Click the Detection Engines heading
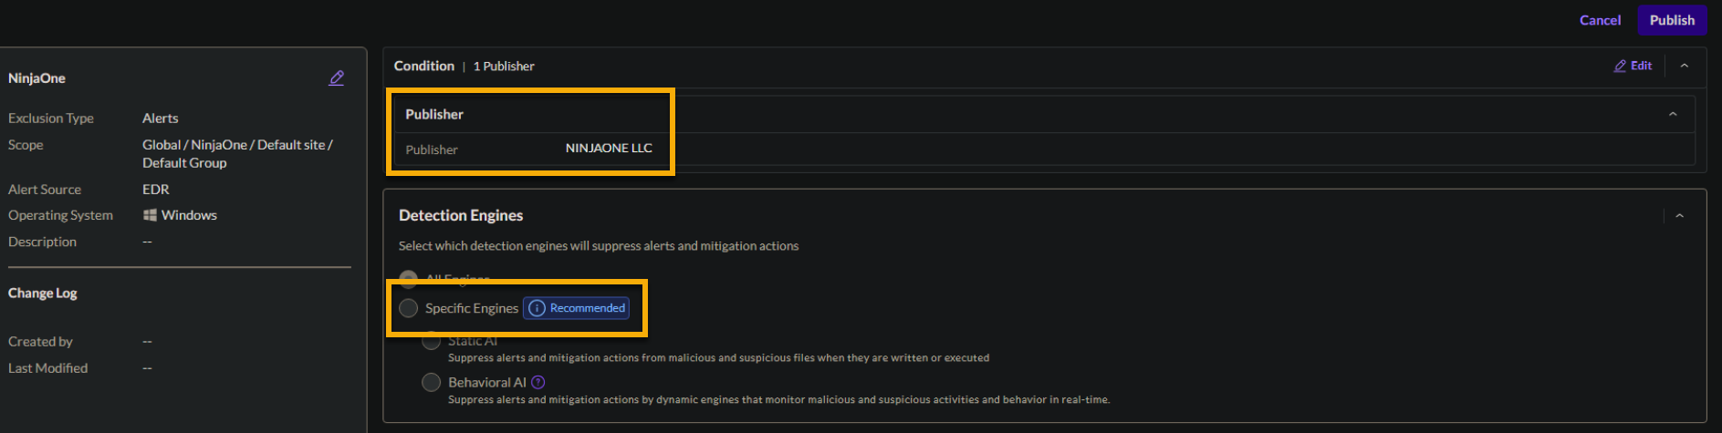 (x=461, y=216)
